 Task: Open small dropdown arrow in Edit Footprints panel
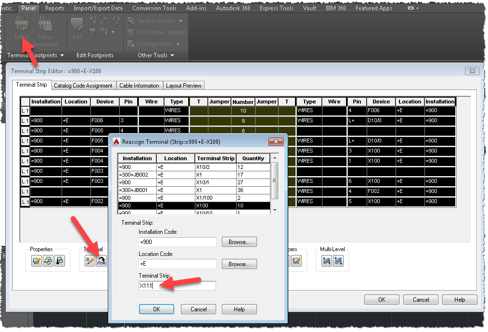pos(113,32)
